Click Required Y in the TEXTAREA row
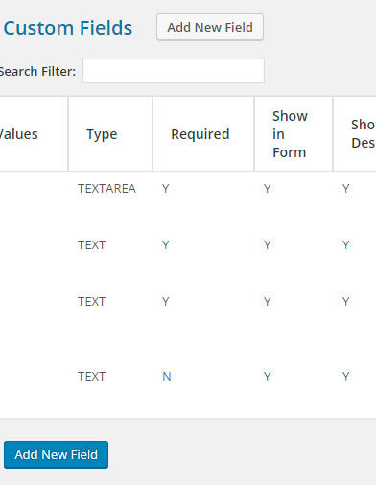Viewport: 376px width, 485px height. tap(165, 189)
